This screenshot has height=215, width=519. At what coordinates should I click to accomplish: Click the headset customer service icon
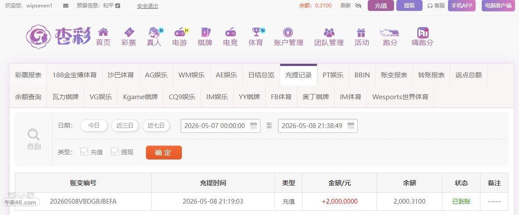430,6
